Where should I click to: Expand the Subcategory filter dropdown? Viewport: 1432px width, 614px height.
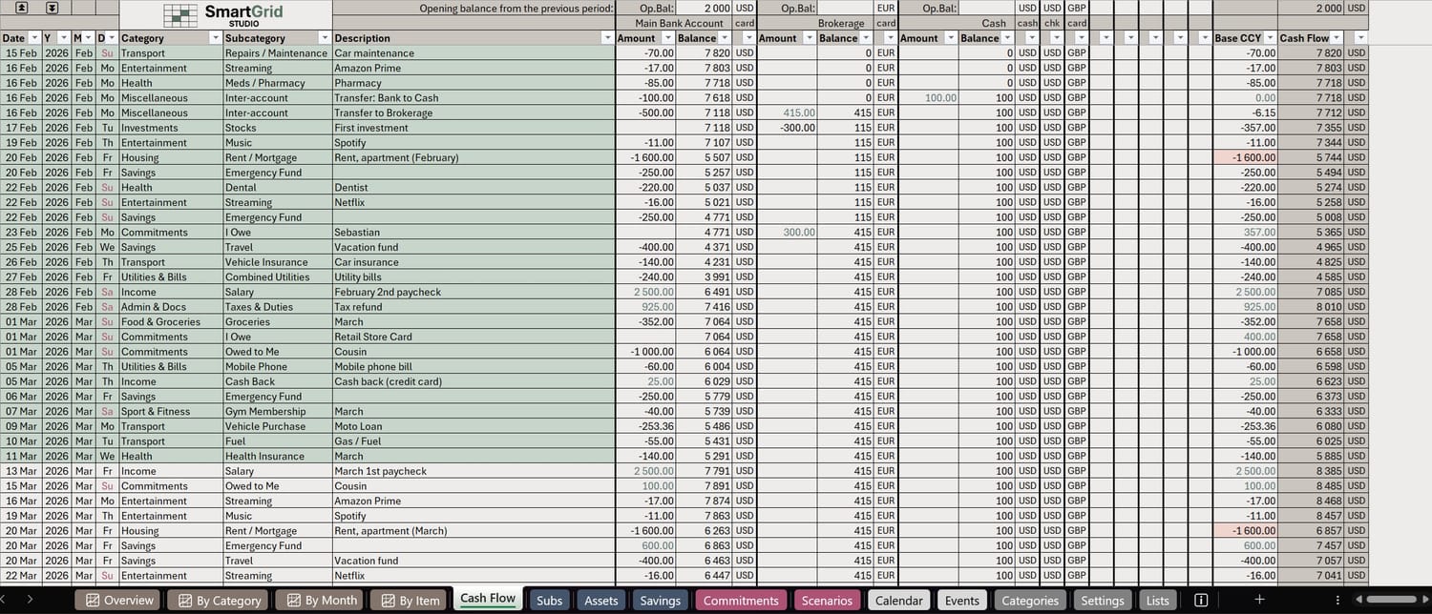[324, 38]
